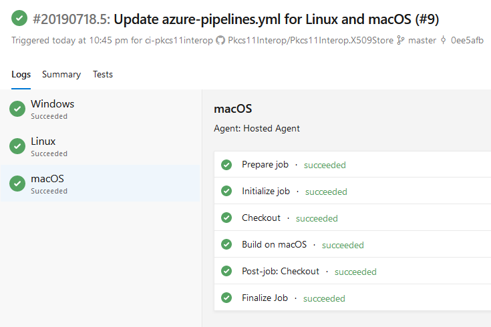Open the Tests tab
The width and height of the screenshot is (491, 327).
[103, 75]
